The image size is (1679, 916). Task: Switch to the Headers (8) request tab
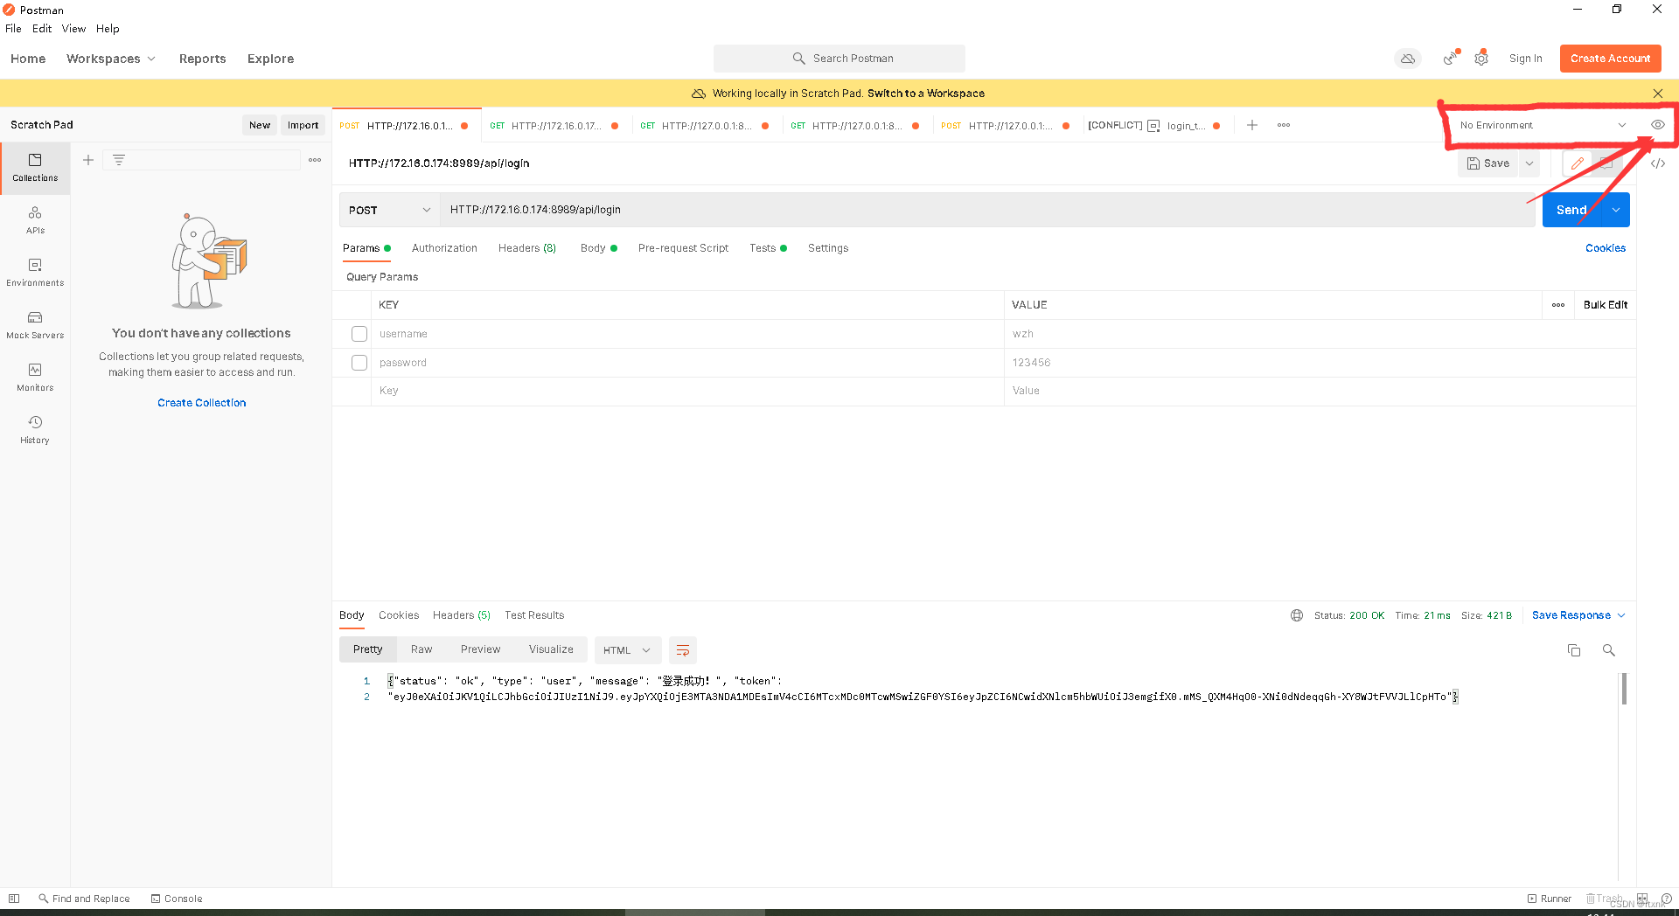click(527, 248)
